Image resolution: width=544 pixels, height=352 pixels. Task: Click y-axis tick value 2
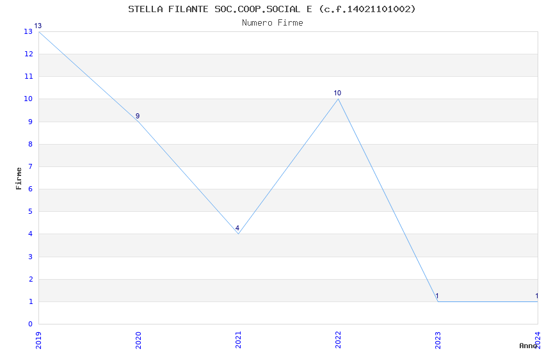(31, 279)
